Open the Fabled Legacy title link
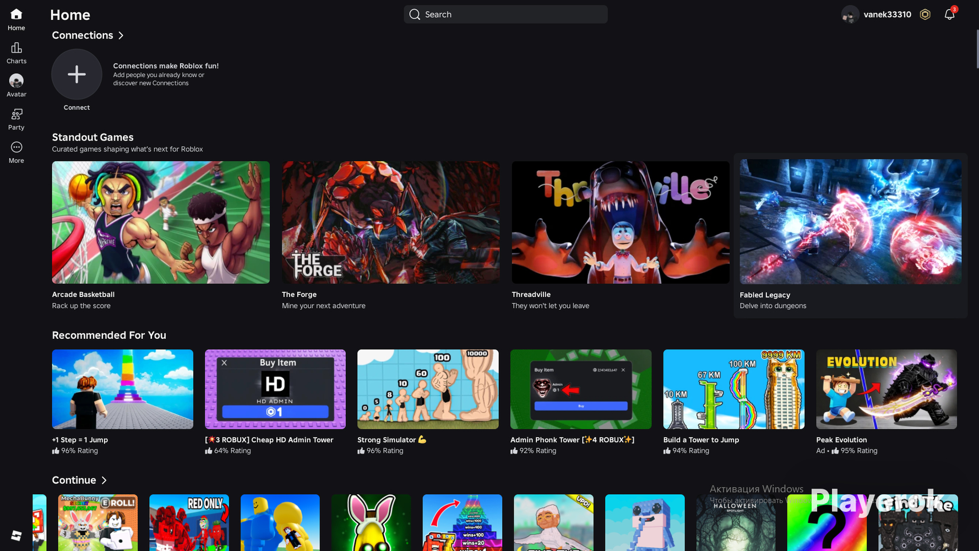979x551 pixels. pos(765,295)
